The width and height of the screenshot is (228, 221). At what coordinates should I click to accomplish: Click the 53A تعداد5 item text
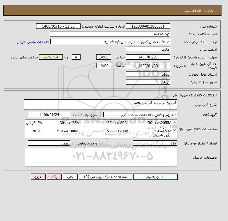163,131
